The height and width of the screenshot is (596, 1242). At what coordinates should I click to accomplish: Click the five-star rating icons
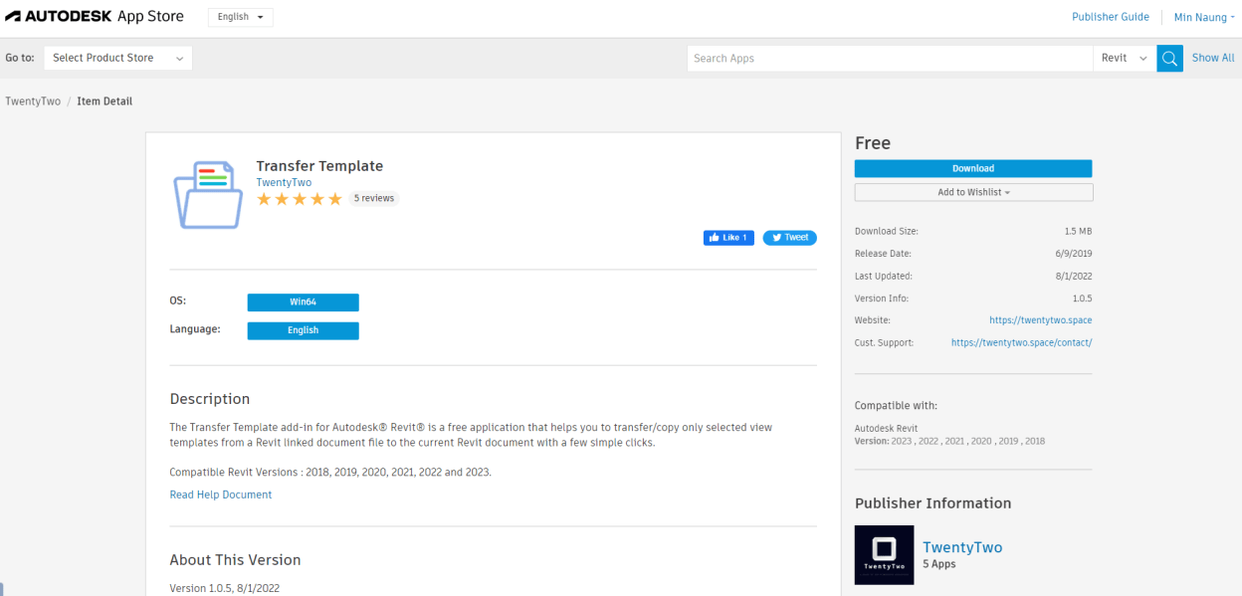300,199
